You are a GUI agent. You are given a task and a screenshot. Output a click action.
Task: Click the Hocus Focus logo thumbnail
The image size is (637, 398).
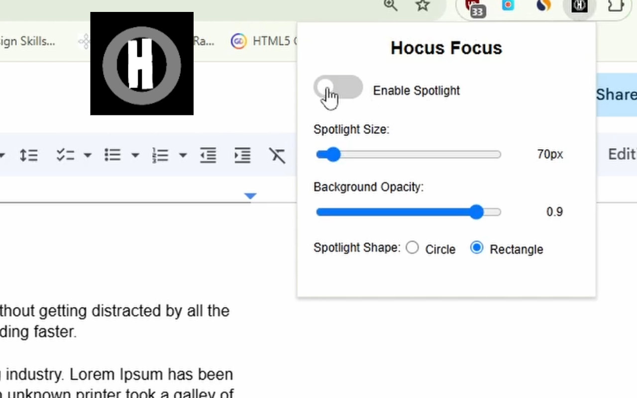142,64
